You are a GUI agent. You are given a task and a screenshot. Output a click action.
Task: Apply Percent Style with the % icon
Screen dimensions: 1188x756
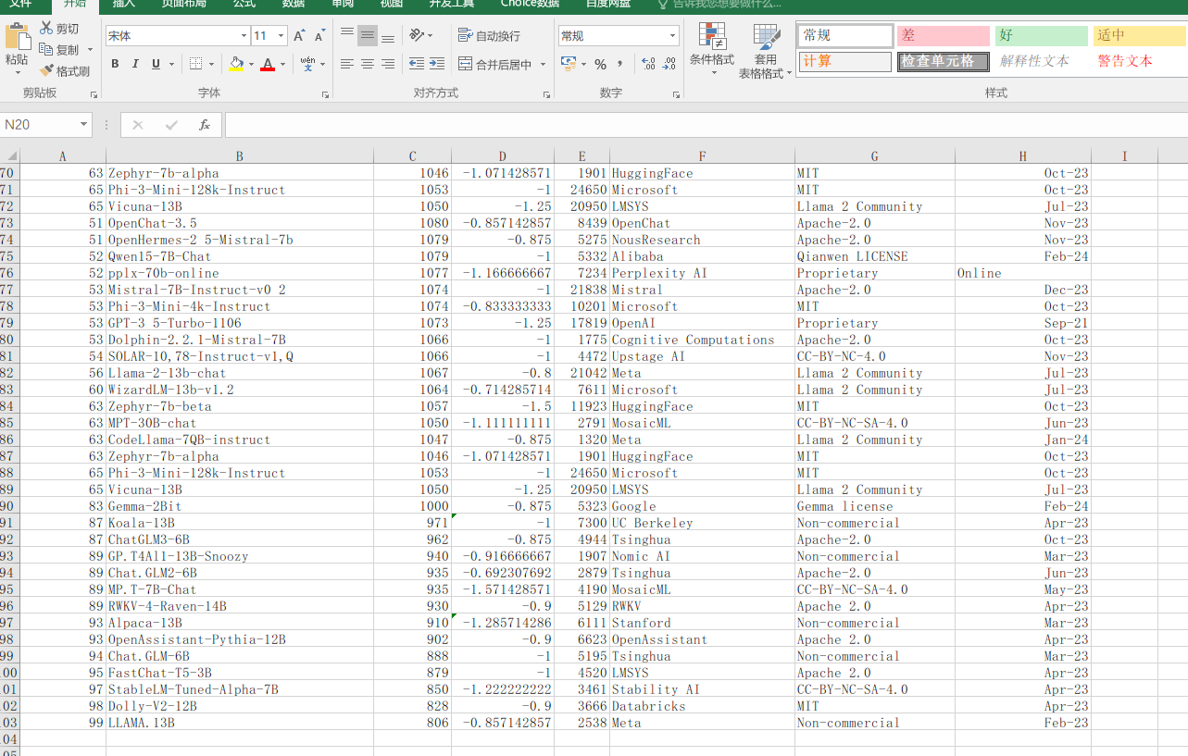coord(600,64)
